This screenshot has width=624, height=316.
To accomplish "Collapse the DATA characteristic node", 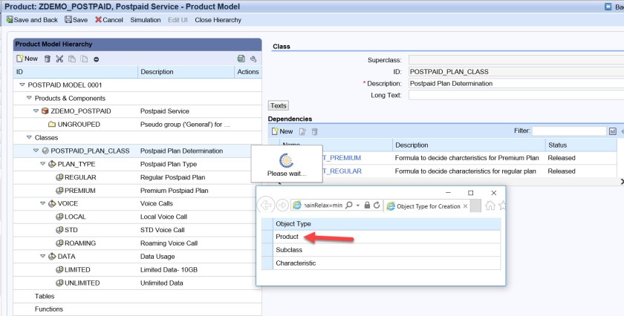I will pyautogui.click(x=43, y=257).
